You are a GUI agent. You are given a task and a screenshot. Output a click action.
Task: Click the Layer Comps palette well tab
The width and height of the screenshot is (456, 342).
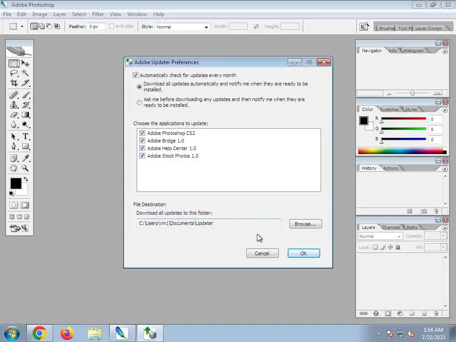428,28
